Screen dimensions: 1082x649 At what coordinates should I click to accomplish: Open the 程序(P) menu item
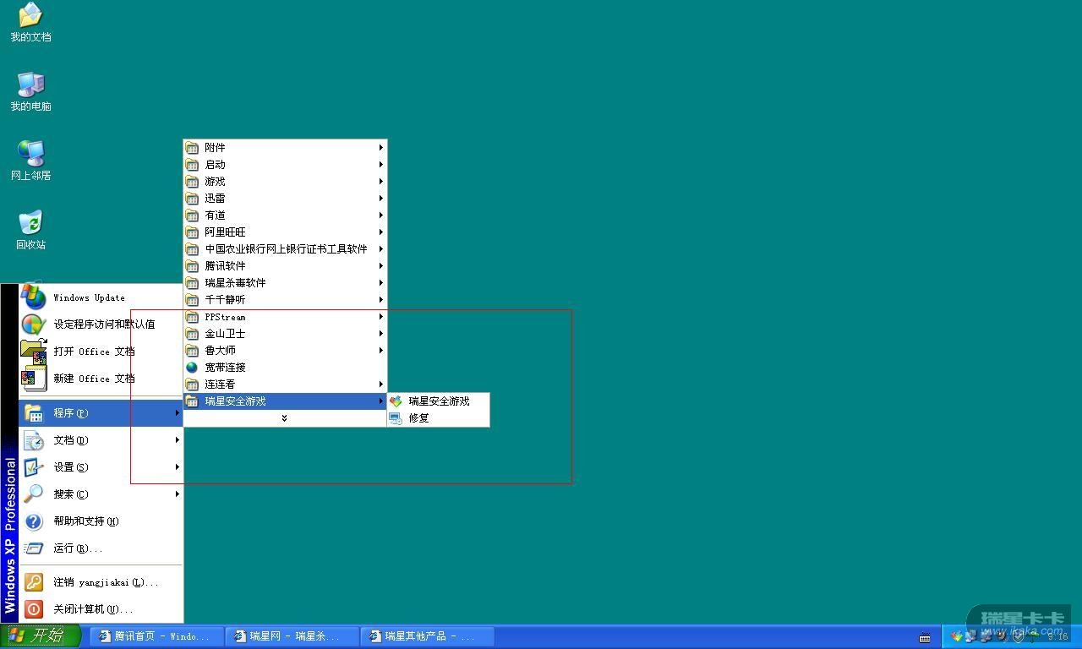click(x=101, y=413)
